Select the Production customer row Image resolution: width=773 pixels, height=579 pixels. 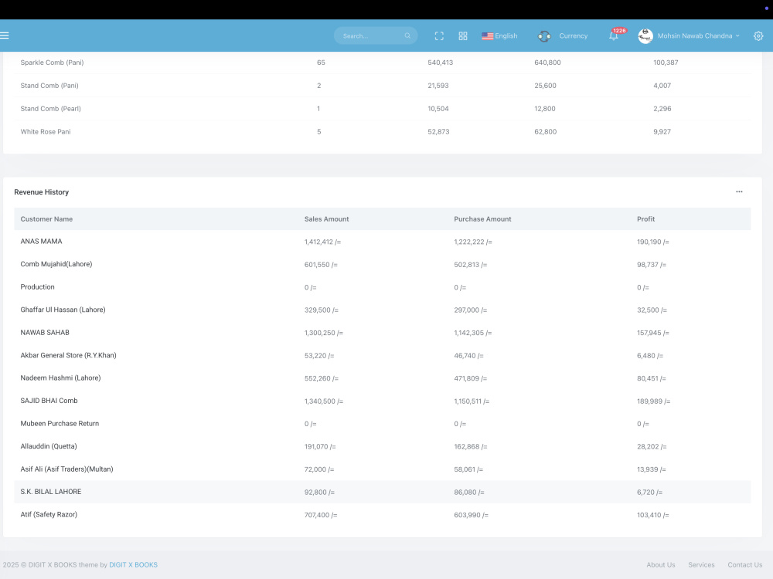coord(382,287)
